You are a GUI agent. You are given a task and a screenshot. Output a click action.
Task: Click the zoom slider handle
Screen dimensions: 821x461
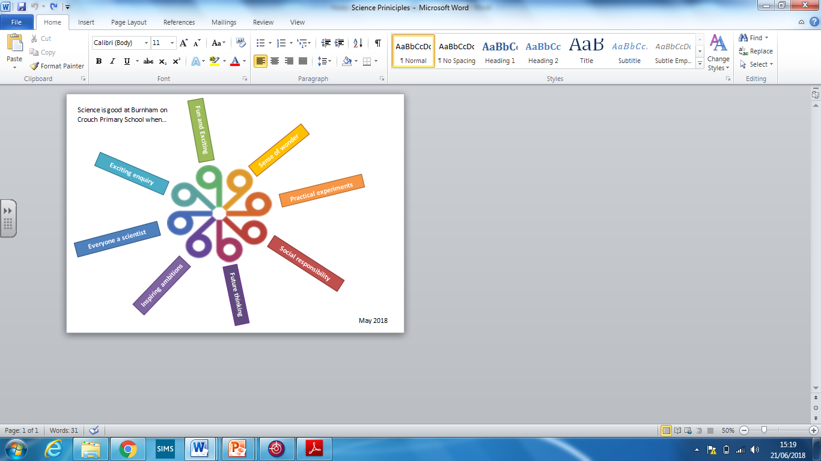click(764, 430)
